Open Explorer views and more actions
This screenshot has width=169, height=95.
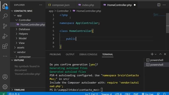41,5
